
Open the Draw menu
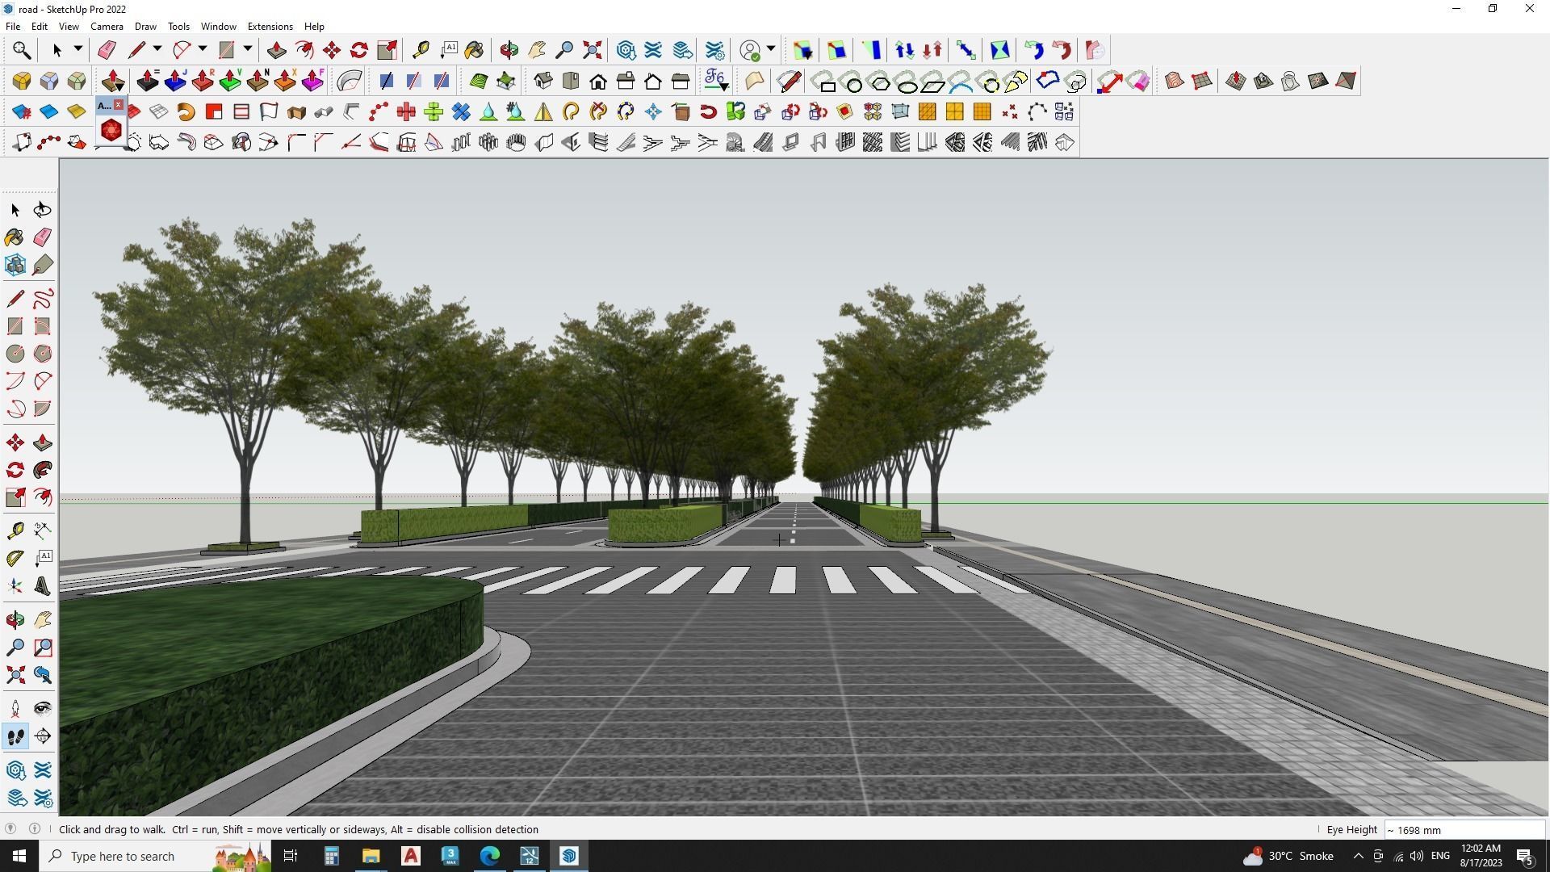pyautogui.click(x=145, y=27)
